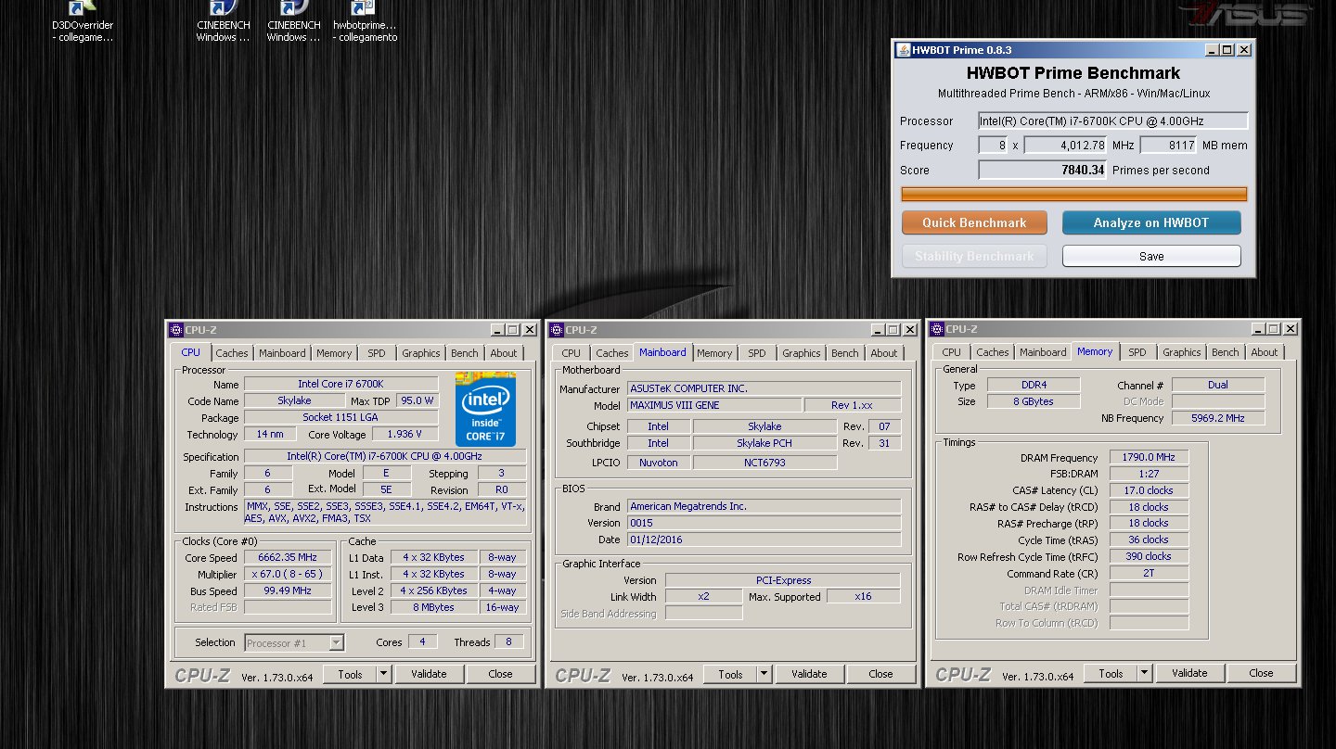Start the Quick Benchmark

point(974,222)
